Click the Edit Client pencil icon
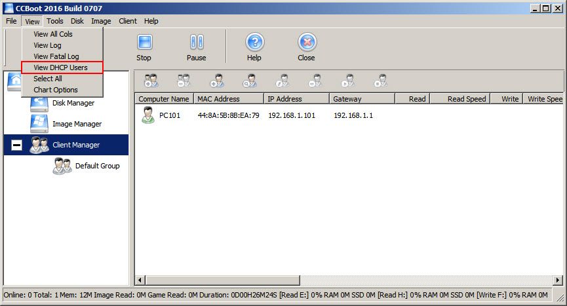Image resolution: width=567 pixels, height=306 pixels. [283, 81]
